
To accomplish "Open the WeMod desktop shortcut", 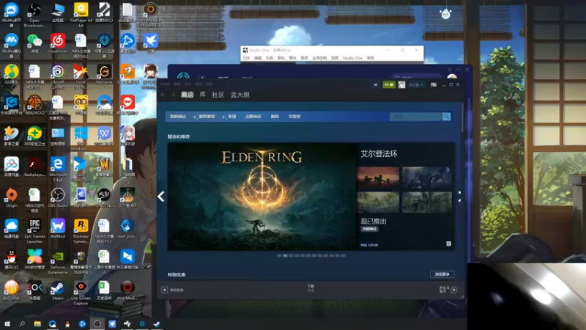I will click(58, 228).
